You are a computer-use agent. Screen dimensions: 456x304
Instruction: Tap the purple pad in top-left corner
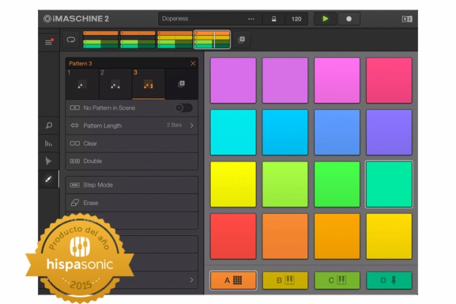tap(233, 80)
